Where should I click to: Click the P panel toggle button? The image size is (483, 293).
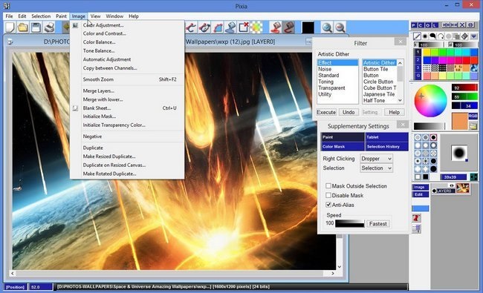tap(414, 25)
